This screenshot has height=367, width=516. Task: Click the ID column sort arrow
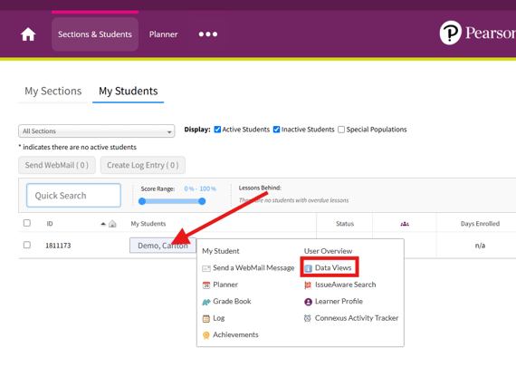[x=103, y=224]
